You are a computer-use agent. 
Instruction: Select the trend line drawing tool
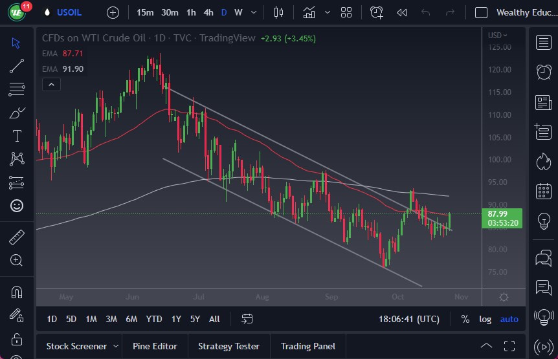pyautogui.click(x=17, y=65)
